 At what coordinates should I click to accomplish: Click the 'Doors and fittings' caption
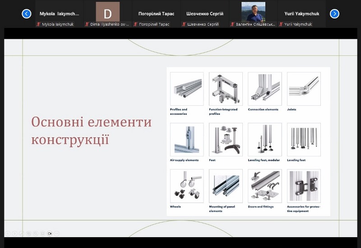click(x=261, y=207)
